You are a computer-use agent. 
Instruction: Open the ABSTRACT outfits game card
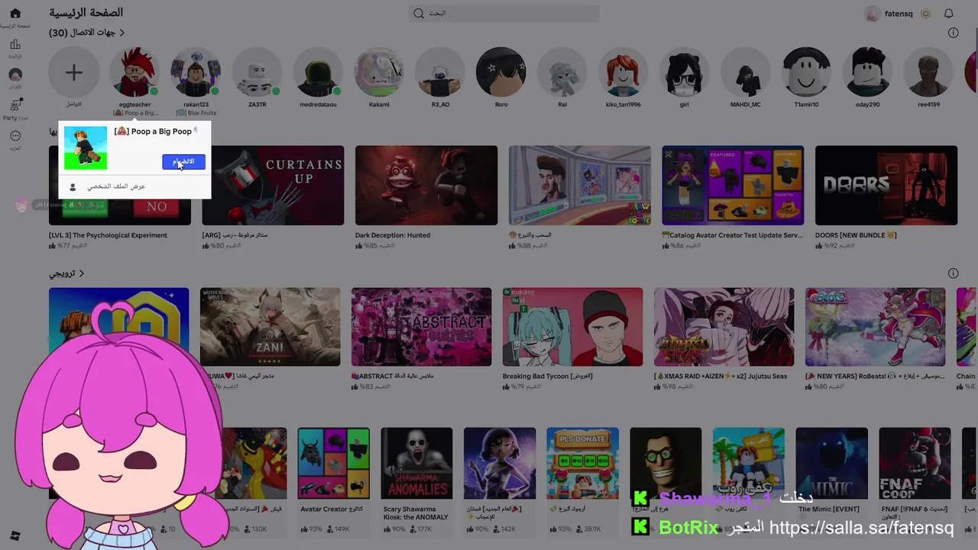click(x=421, y=327)
